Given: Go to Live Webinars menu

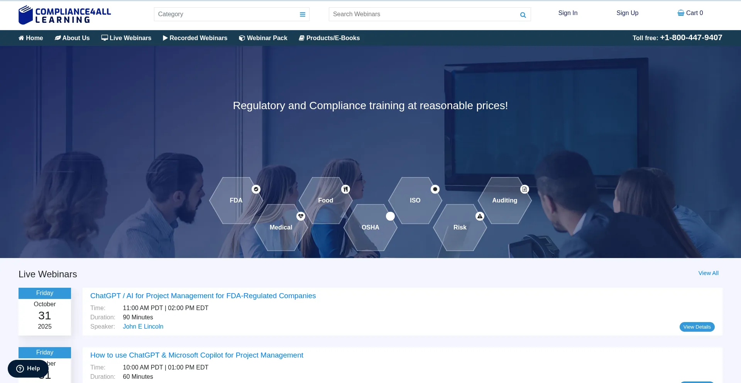Looking at the screenshot, I should [x=126, y=38].
